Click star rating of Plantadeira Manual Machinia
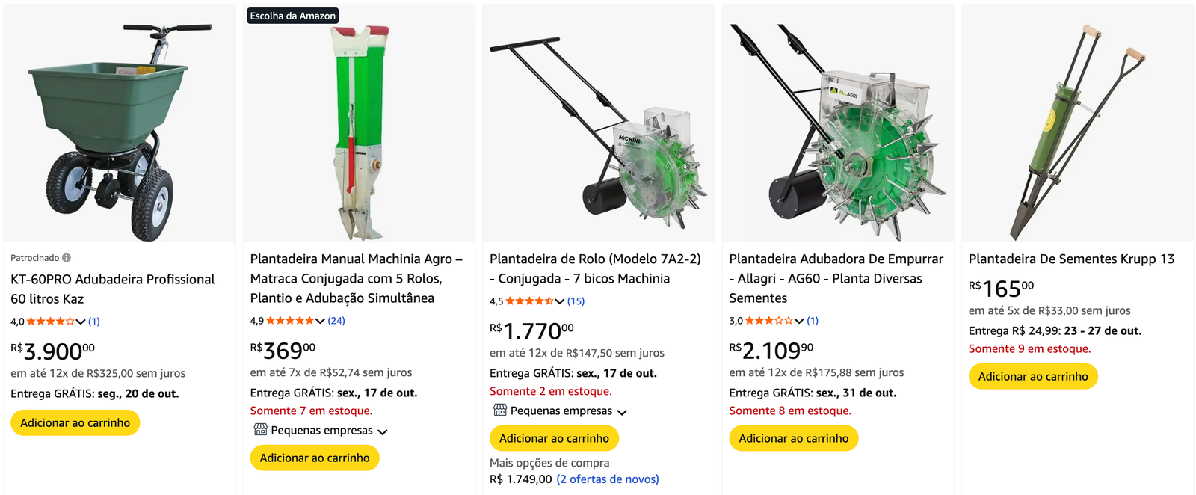The image size is (1196, 495). [x=290, y=321]
